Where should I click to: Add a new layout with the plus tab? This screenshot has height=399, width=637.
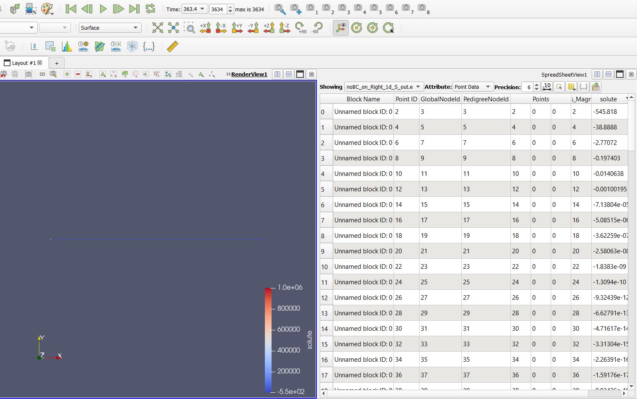click(57, 63)
